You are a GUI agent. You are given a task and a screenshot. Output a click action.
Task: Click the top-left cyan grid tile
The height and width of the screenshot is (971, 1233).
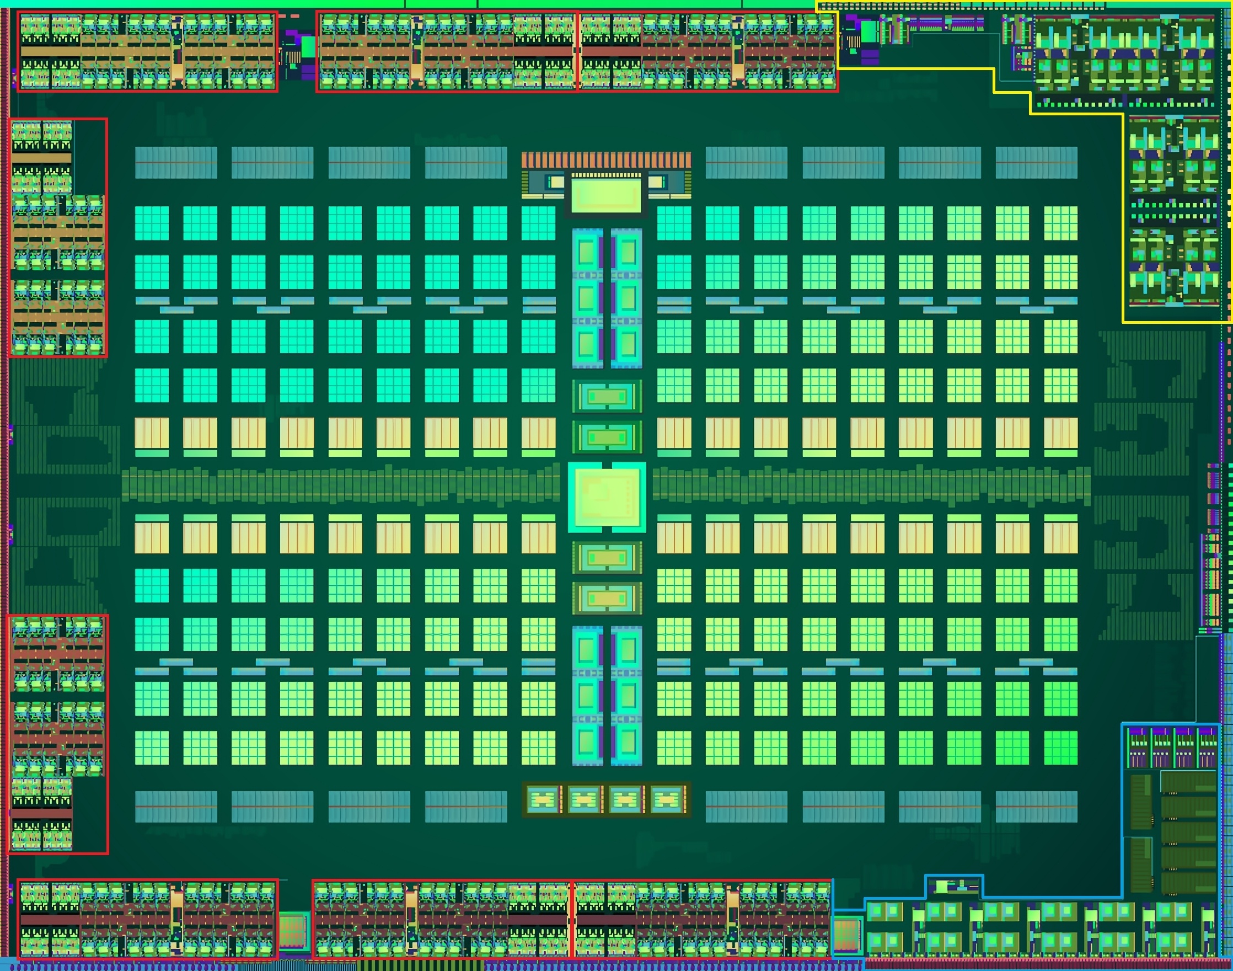pos(152,223)
